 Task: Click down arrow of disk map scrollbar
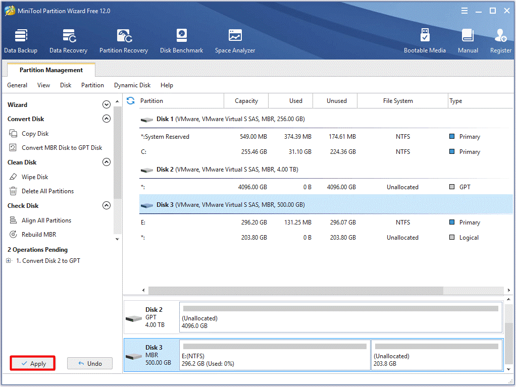pyautogui.click(x=509, y=369)
